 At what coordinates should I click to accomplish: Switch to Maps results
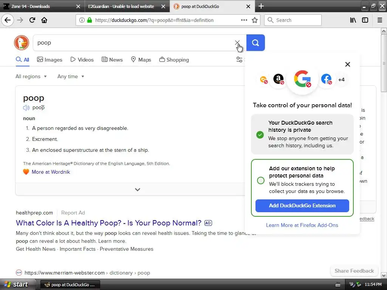(x=141, y=60)
